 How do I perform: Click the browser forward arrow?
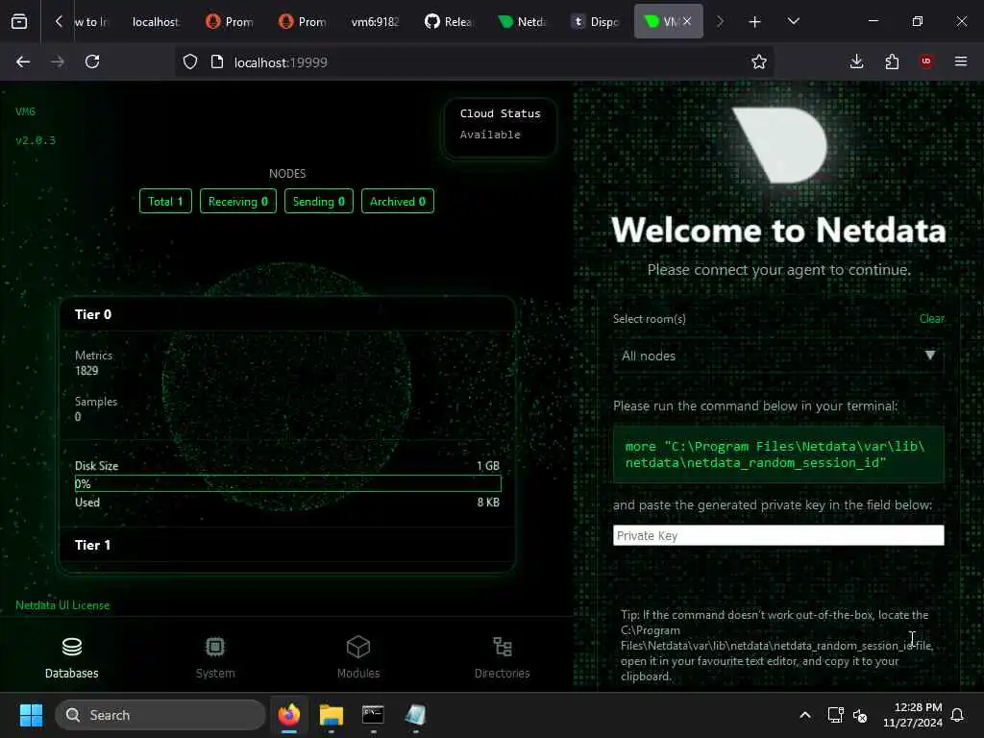[x=58, y=61]
